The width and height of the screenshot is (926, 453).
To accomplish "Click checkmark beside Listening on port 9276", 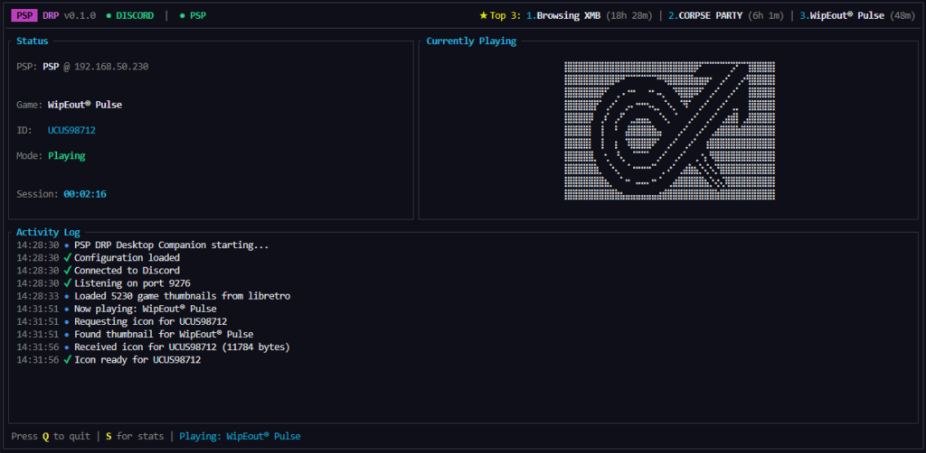I will point(67,283).
